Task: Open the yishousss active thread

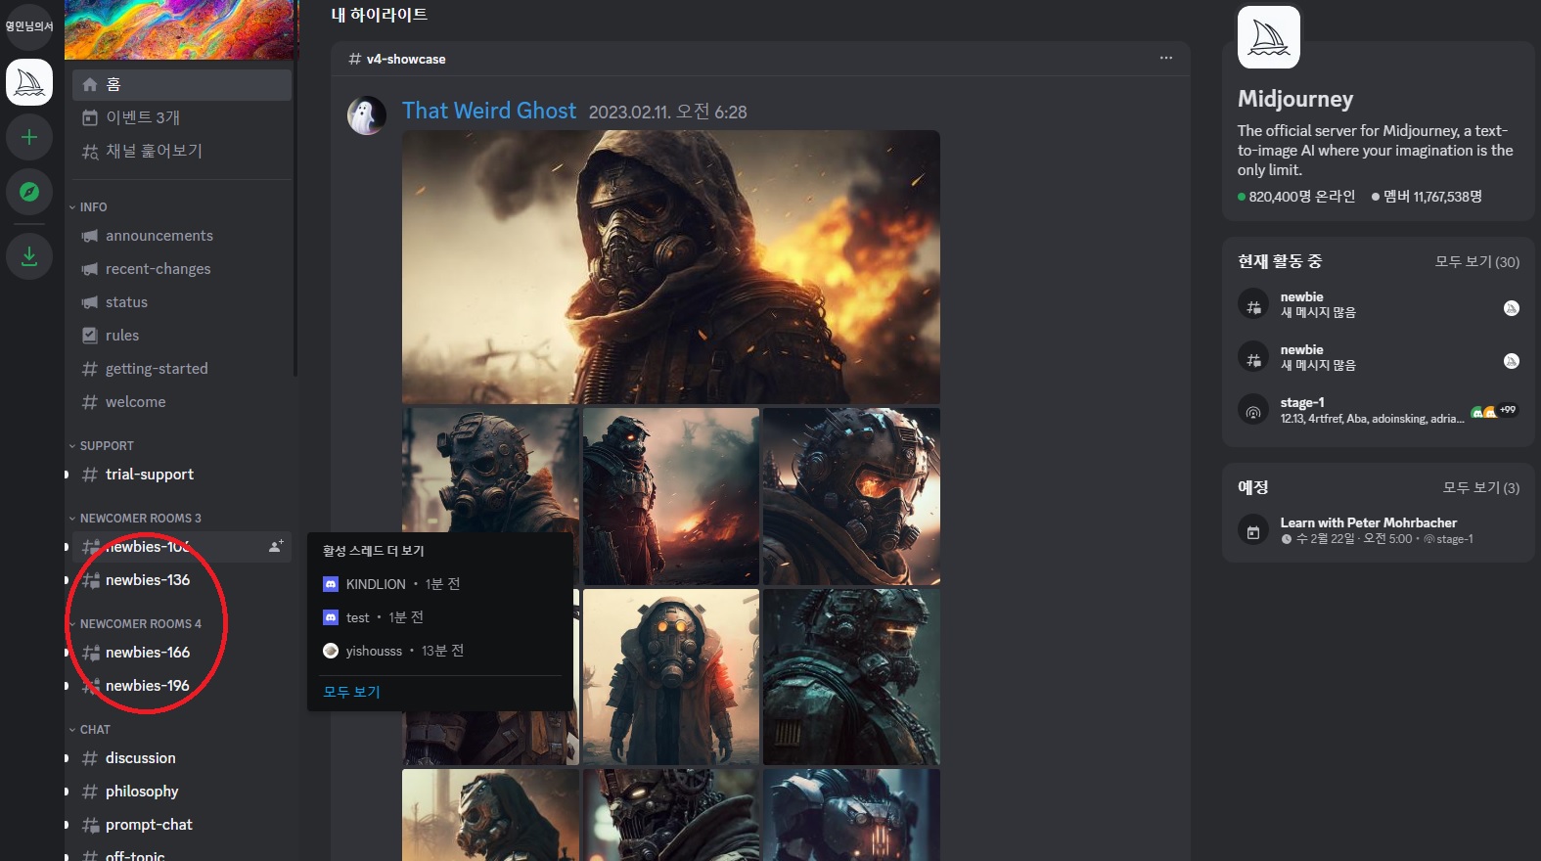Action: pos(440,651)
